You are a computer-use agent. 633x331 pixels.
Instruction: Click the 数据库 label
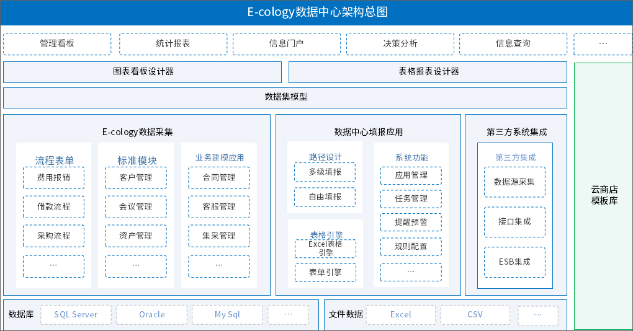(21, 314)
